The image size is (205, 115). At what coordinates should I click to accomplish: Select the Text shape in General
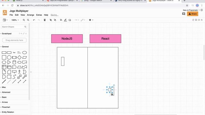pyautogui.click(x=14, y=52)
